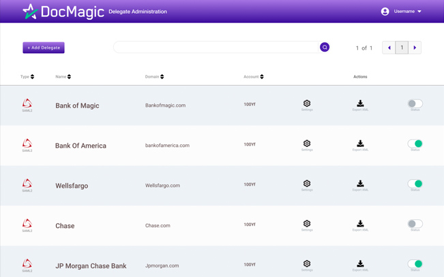Click the Wellsfargo.com domain
This screenshot has width=444, height=277.
(x=162, y=186)
